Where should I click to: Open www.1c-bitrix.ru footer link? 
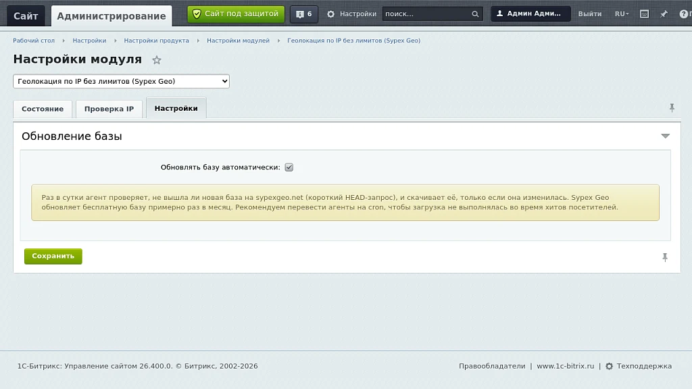coord(566,366)
